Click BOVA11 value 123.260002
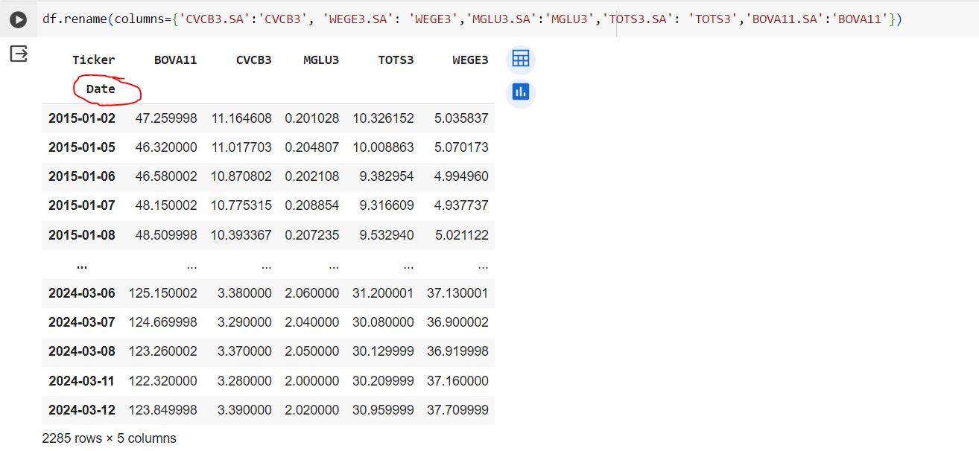979x451 pixels. tap(163, 351)
